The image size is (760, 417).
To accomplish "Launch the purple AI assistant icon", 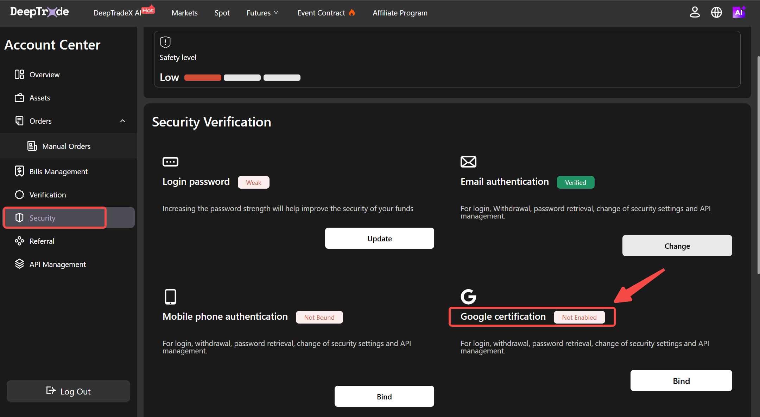I will click(739, 12).
